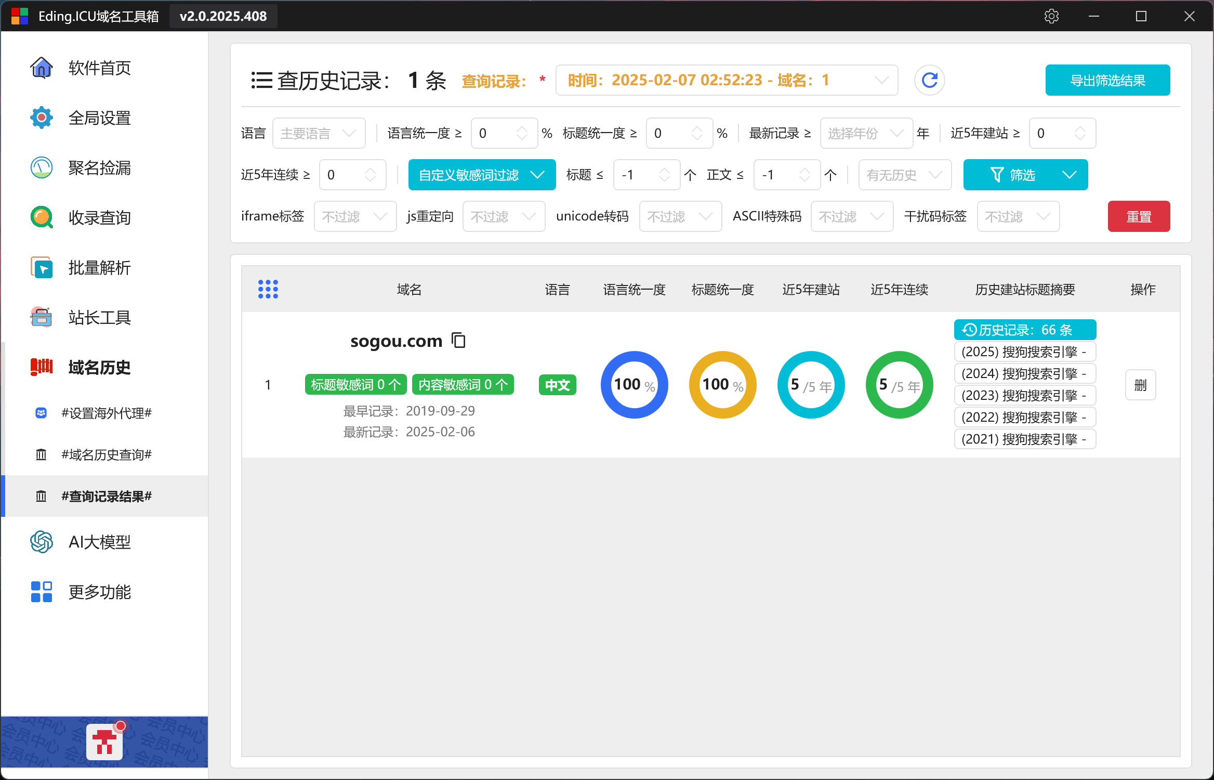Click the 标题 ≤ stepper arrows

pyautogui.click(x=664, y=175)
